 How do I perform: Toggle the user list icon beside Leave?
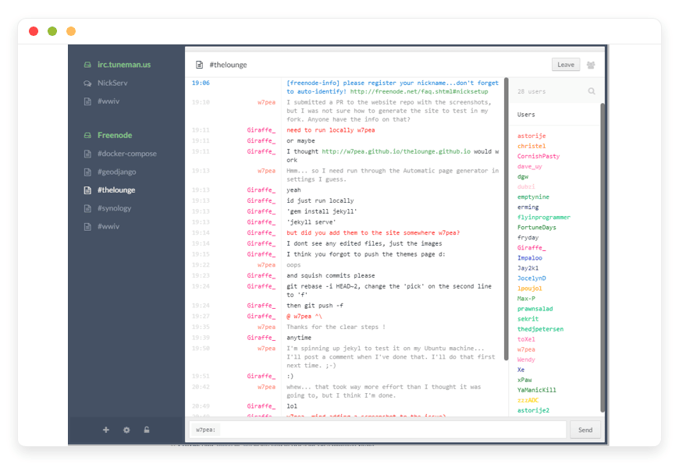[x=591, y=65]
